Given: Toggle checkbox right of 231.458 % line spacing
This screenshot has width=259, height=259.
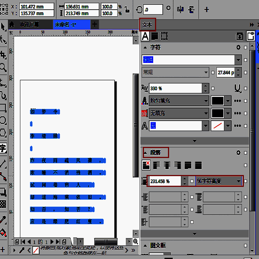Looking at the screenshot, I should (192, 181).
